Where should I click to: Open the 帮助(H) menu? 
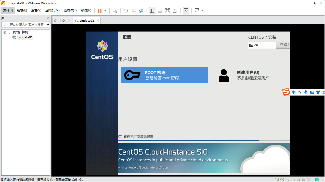coord(86,10)
